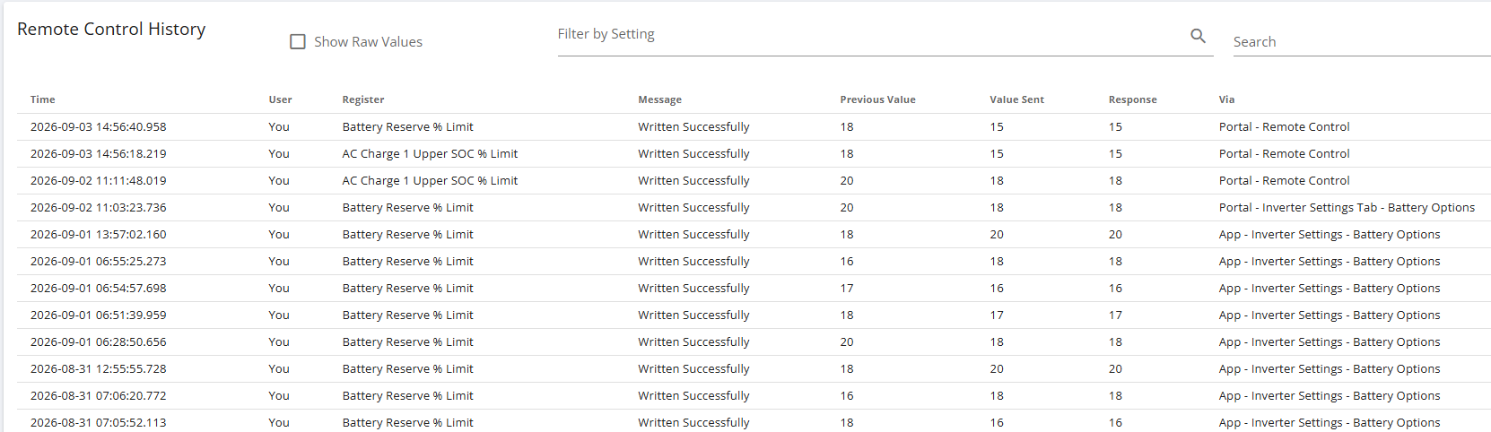Screen dimensions: 1491x432
Task: Select the 2026-08-31 12:55:55.728 row
Action: pos(754,369)
